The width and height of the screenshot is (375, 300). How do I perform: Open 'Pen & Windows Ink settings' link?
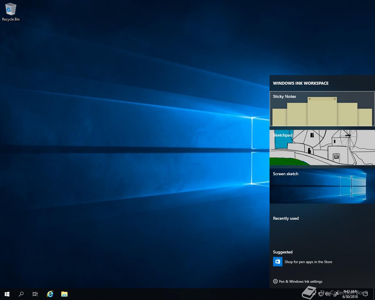pyautogui.click(x=301, y=281)
